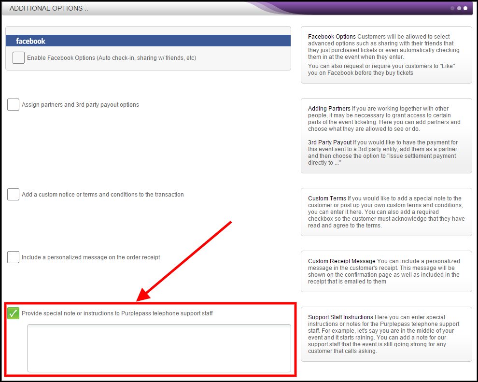Viewport: 478px width, 382px height.
Task: Click the ADDITIONAL OPTIONS header title
Action: (x=47, y=8)
